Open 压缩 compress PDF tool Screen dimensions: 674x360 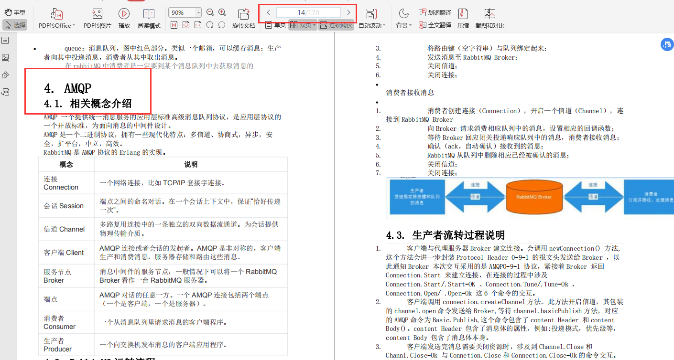(463, 19)
